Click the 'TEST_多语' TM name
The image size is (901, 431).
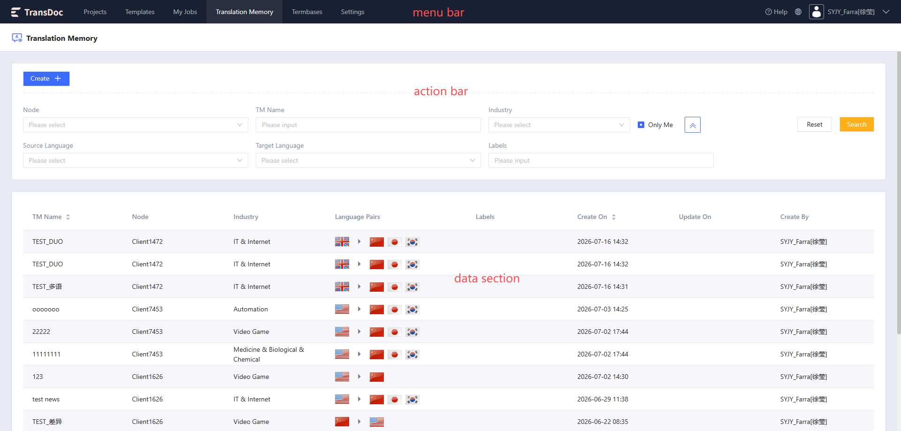47,287
